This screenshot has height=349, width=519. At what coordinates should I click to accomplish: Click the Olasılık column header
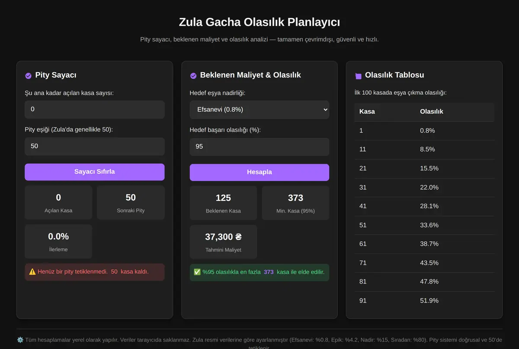tap(455, 112)
